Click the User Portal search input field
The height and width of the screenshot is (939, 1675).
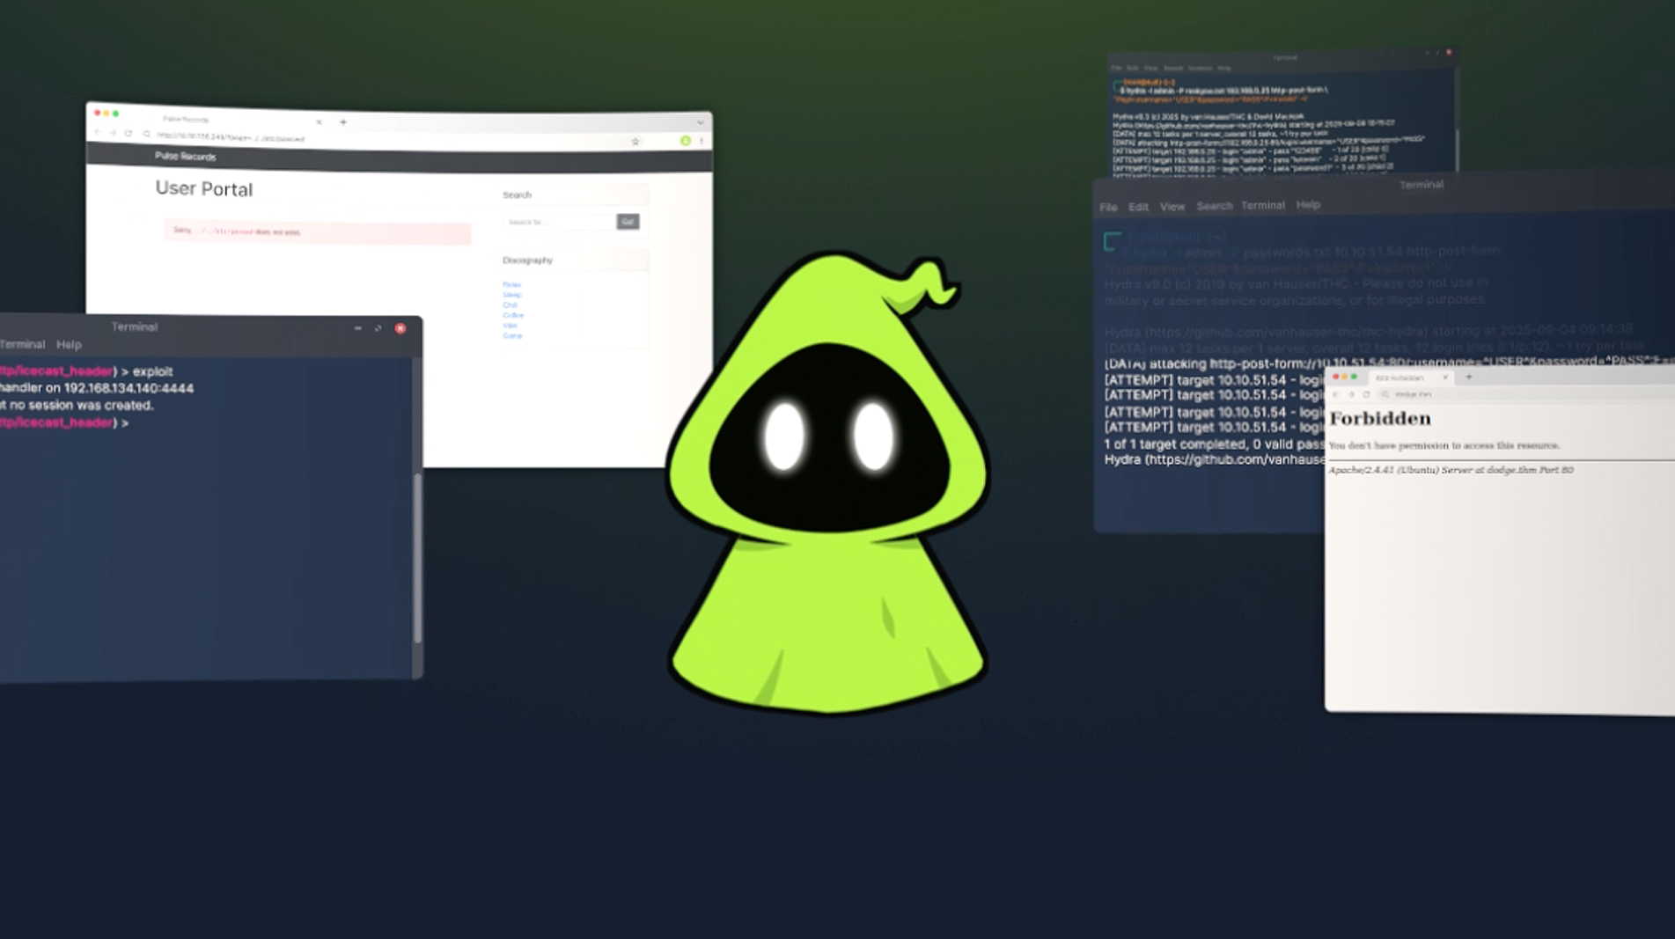[558, 222]
